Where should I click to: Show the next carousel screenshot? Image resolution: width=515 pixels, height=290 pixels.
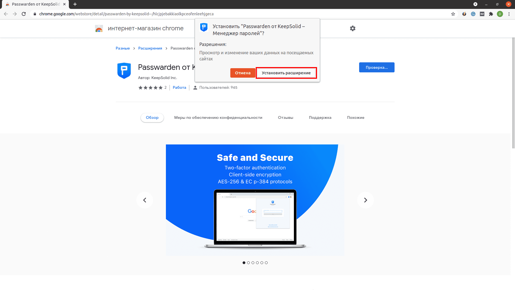click(366, 200)
